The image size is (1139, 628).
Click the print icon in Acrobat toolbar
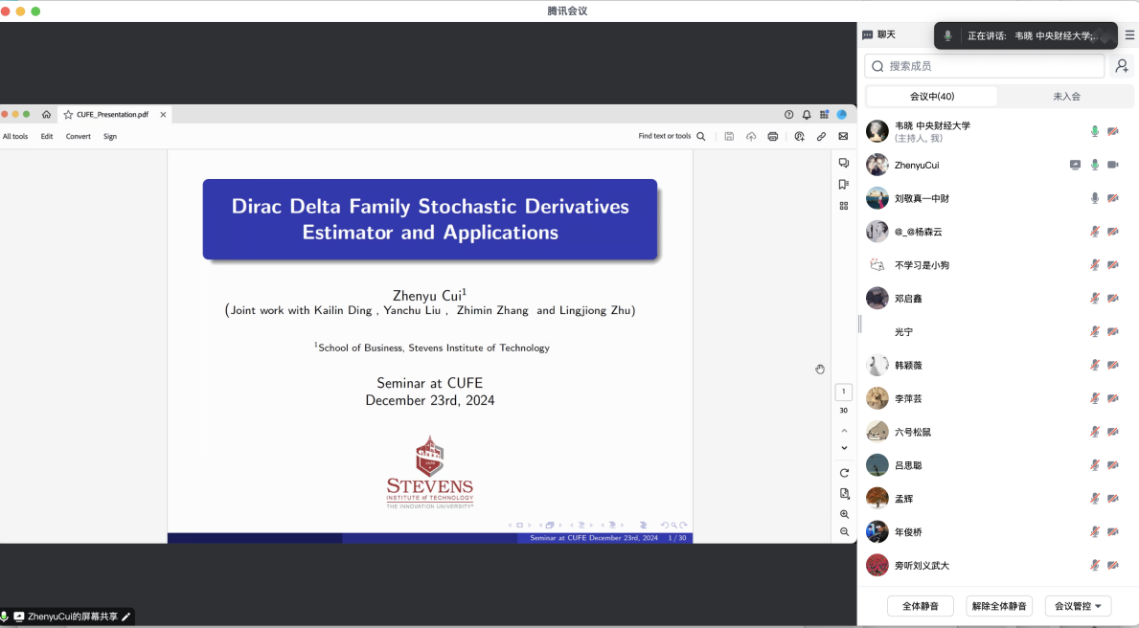click(773, 137)
